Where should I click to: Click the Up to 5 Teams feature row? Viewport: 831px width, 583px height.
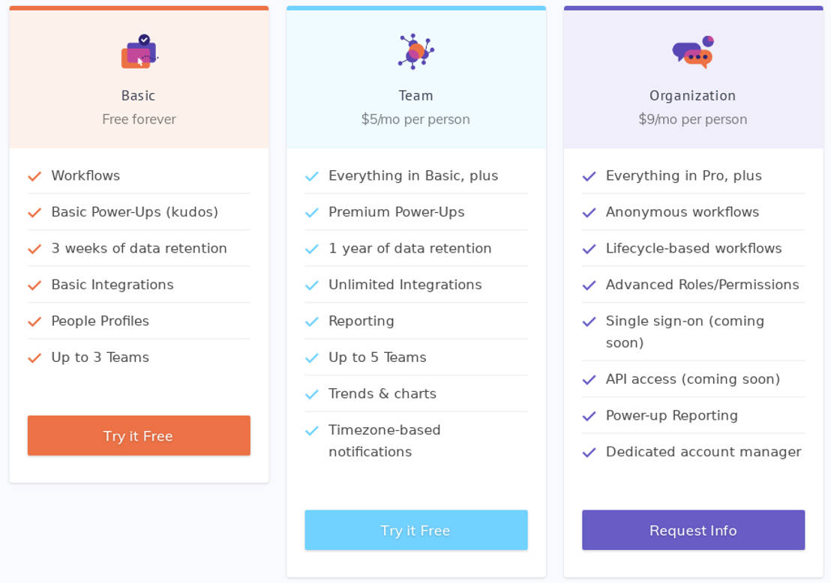coord(378,357)
